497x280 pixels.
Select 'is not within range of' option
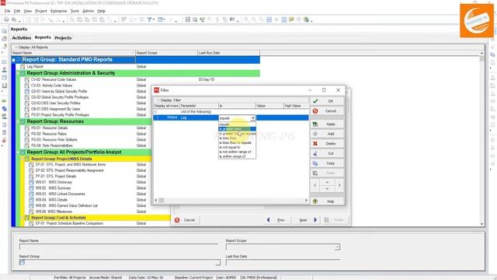[x=238, y=152]
